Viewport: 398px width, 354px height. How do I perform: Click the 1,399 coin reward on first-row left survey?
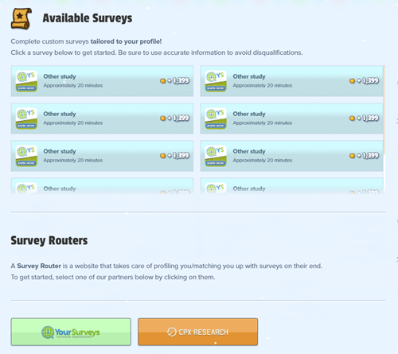[174, 80]
